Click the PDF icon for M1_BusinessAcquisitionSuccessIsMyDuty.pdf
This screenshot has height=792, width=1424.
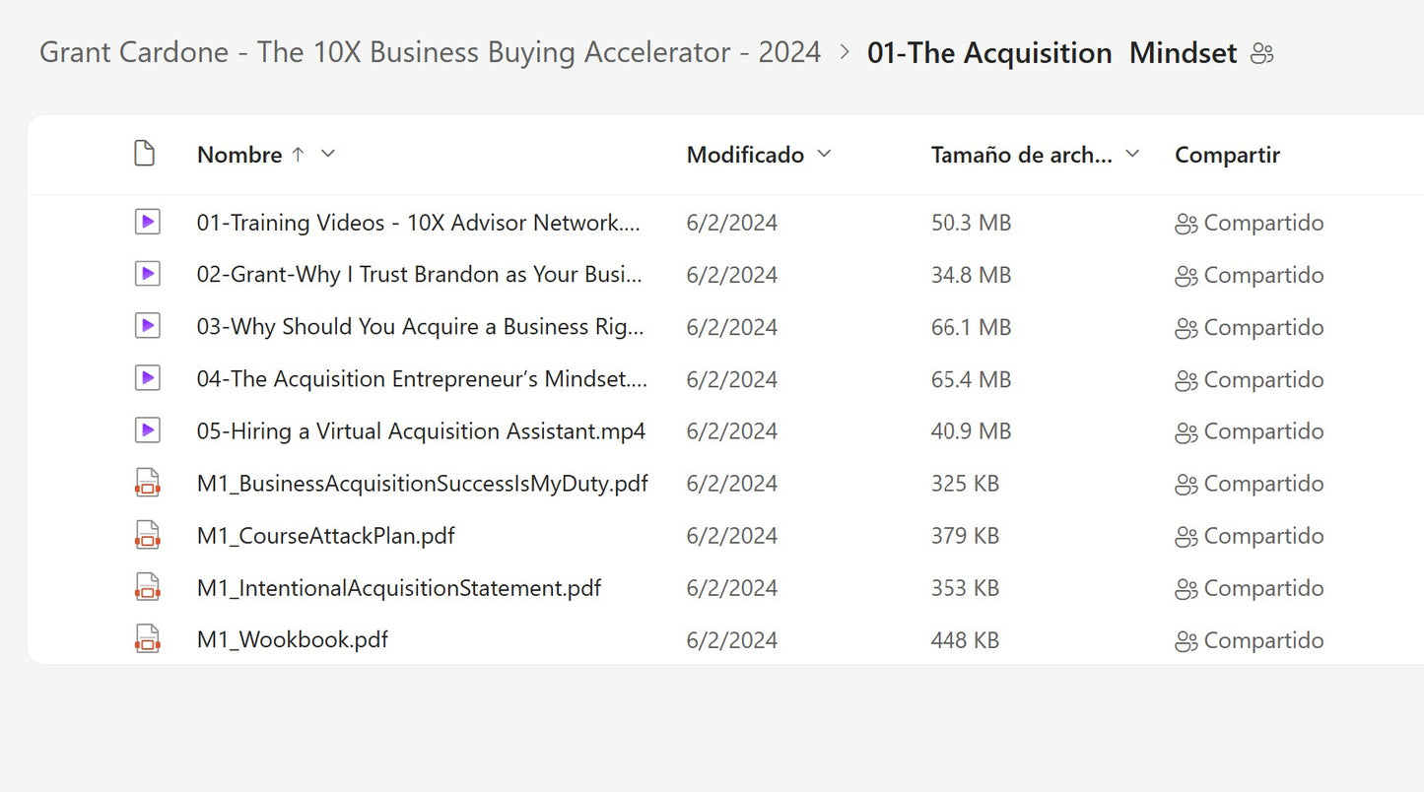147,484
